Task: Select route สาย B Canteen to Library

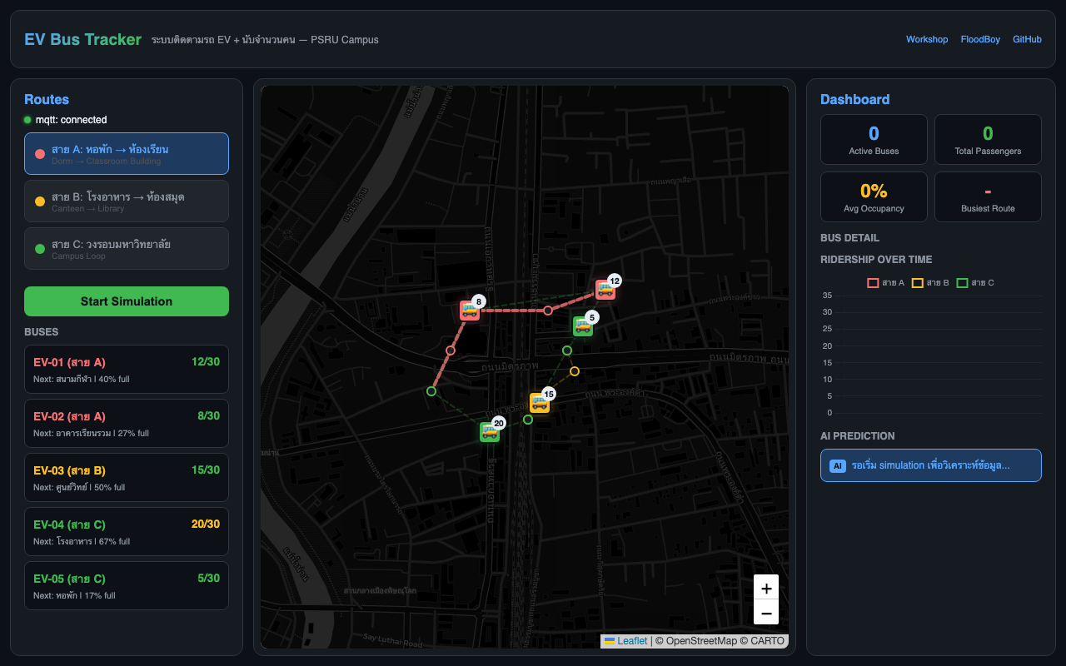Action: pyautogui.click(x=127, y=201)
